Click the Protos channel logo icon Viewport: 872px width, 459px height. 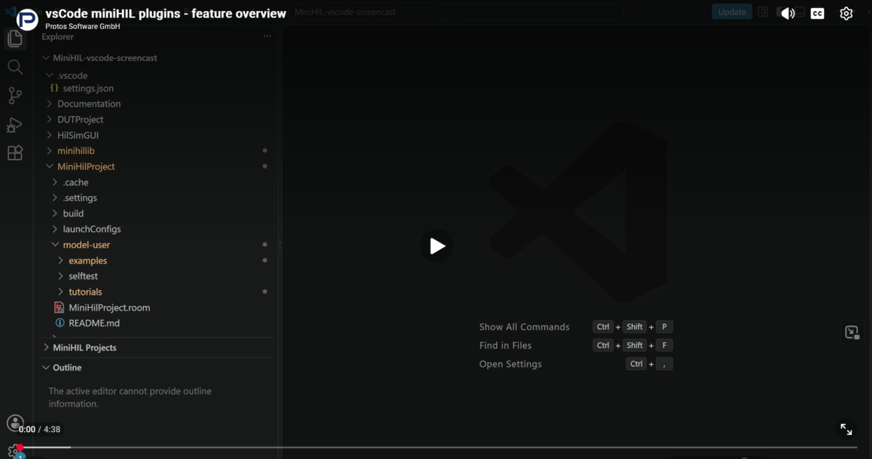tap(27, 20)
